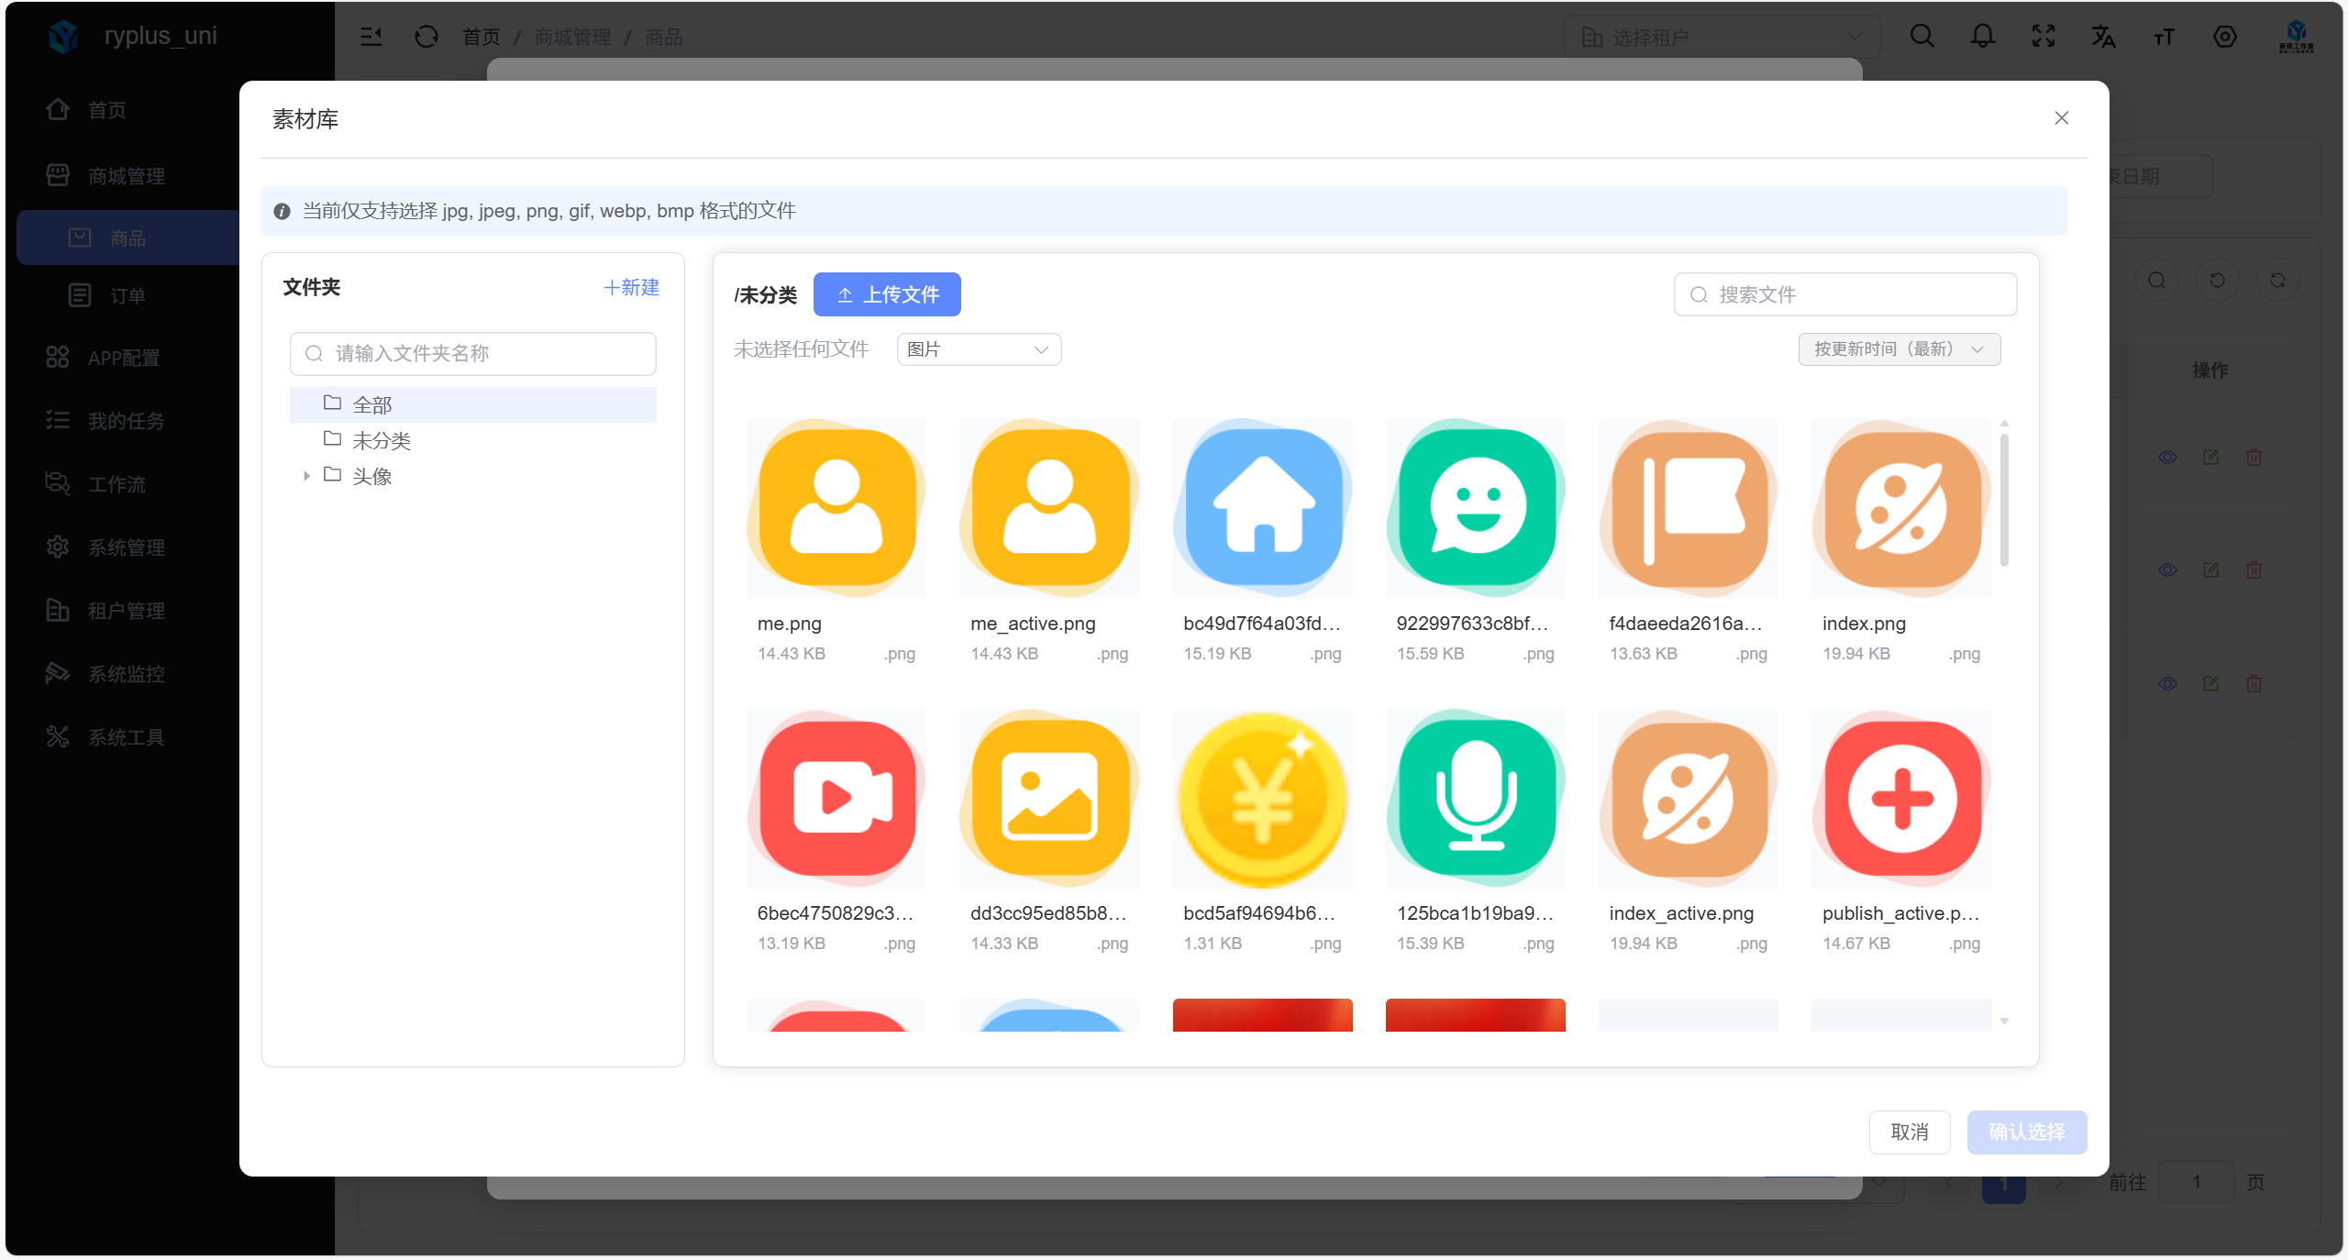The image size is (2348, 1260).
Task: Toggle fullscreen mode icon
Action: point(2043,37)
